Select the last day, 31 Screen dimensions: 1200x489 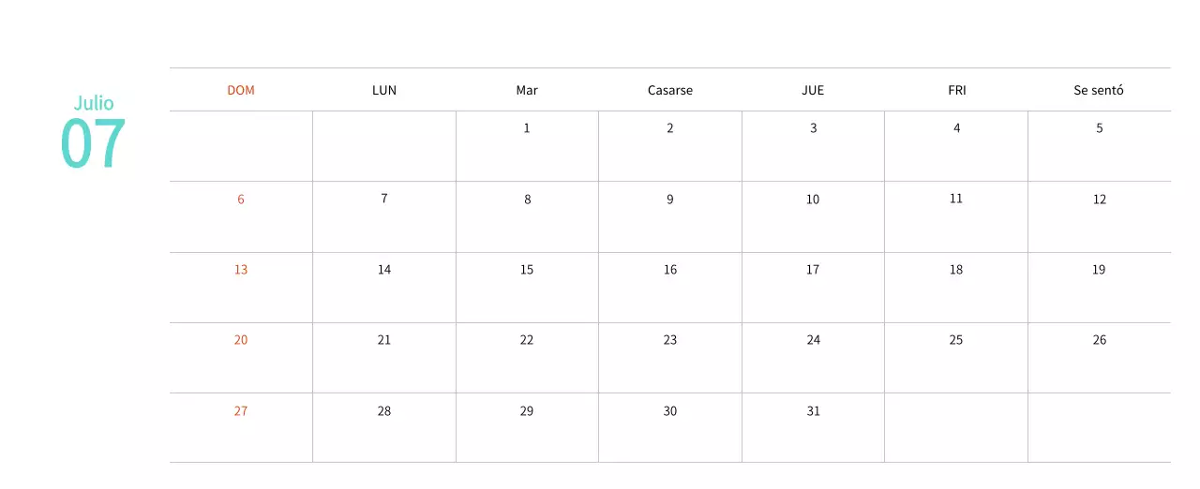(x=813, y=411)
